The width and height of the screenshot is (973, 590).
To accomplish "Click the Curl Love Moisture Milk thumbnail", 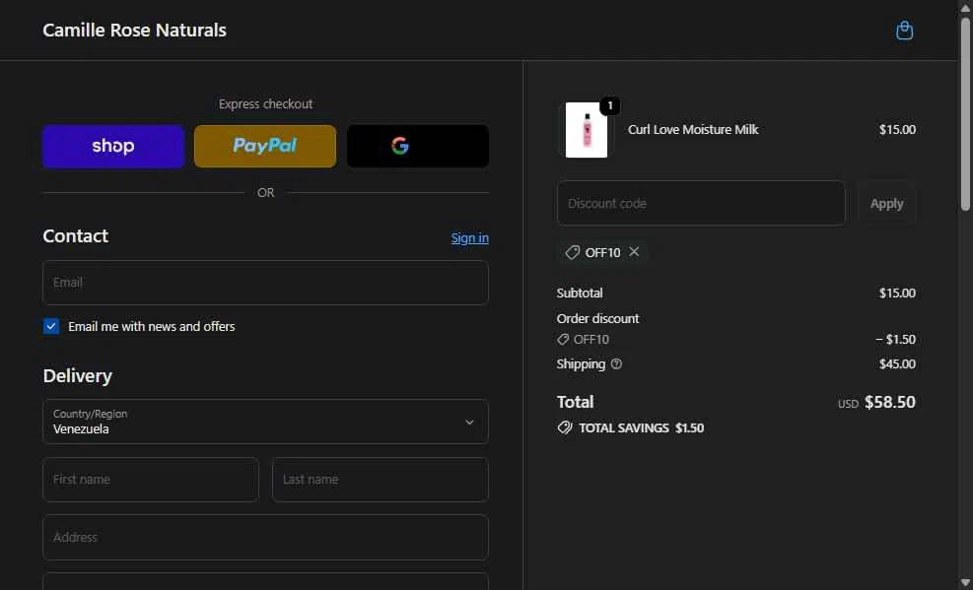I will pyautogui.click(x=587, y=130).
